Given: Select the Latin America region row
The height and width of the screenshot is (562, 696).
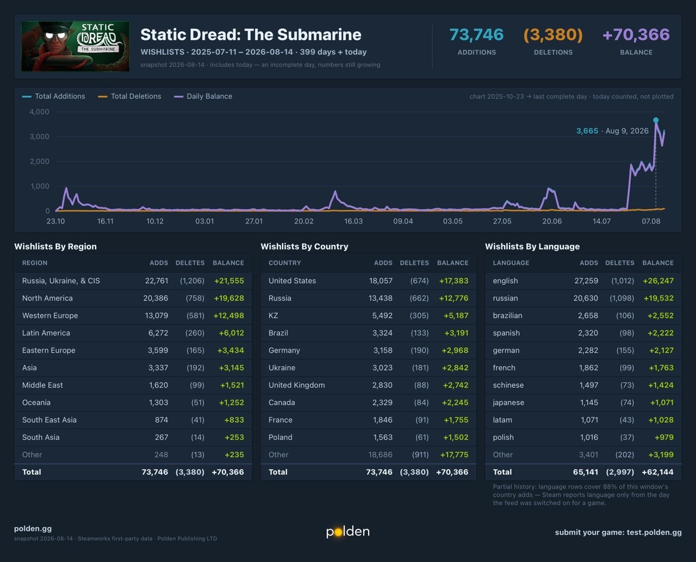Looking at the screenshot, I should pyautogui.click(x=133, y=333).
